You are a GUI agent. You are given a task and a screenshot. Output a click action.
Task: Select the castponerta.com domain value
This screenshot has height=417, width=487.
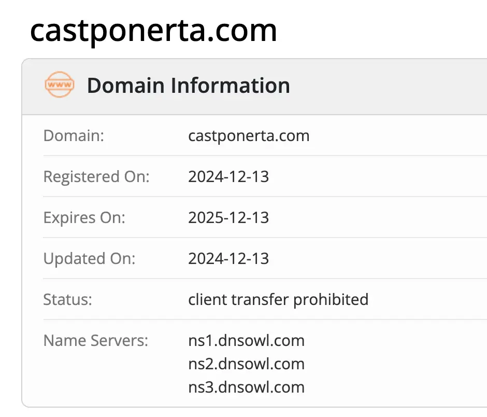coord(249,136)
